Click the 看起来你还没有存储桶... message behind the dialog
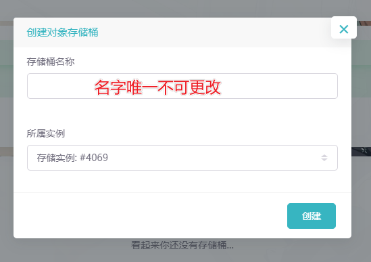The image size is (371, 262). point(182,245)
